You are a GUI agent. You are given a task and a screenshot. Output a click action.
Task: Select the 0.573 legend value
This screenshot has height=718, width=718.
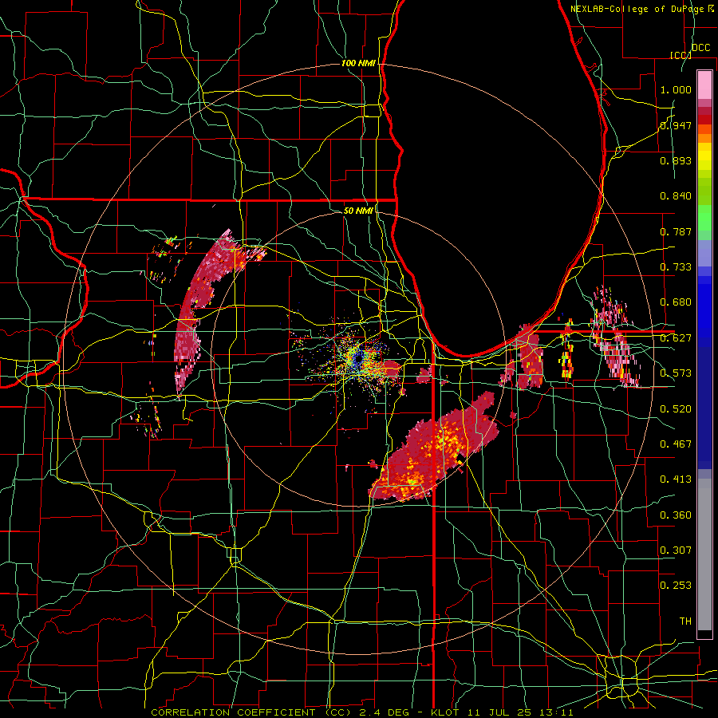[676, 373]
